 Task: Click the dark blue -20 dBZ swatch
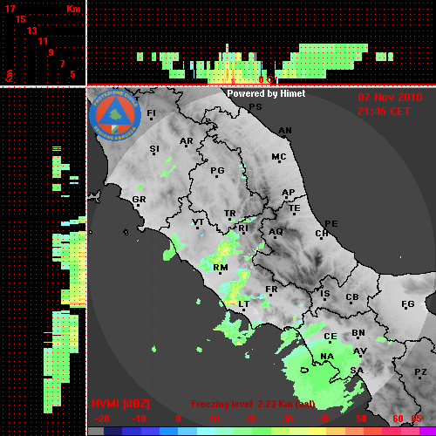click(112, 431)
